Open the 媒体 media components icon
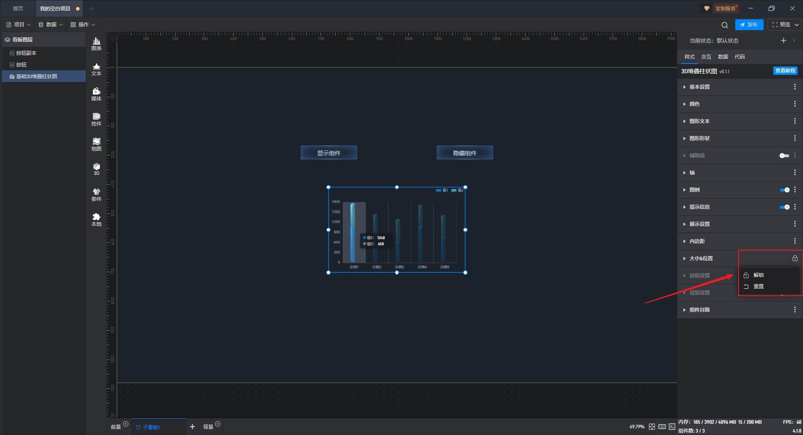803x435 pixels. (x=96, y=94)
